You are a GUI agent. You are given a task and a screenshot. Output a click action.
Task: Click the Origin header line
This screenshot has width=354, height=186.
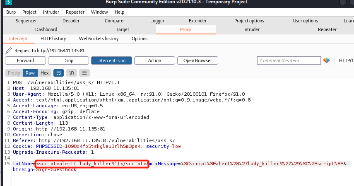coord(59,129)
